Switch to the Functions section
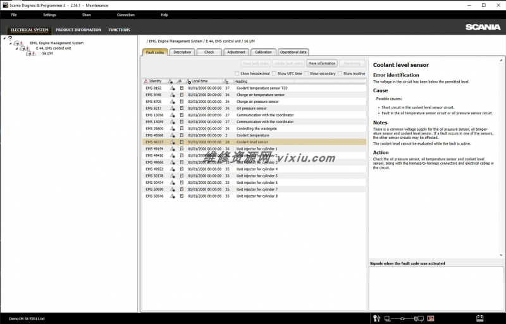Screen dimensions: 506x324 click(x=120, y=30)
